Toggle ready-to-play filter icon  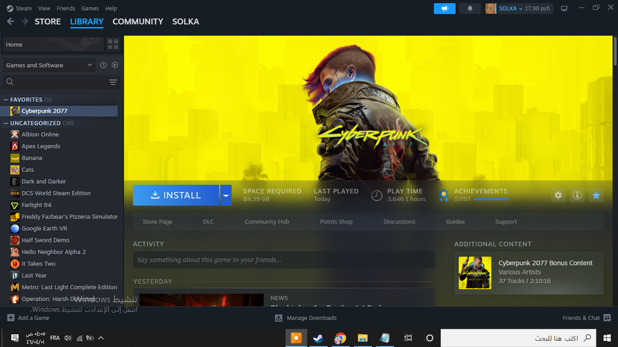[115, 65]
